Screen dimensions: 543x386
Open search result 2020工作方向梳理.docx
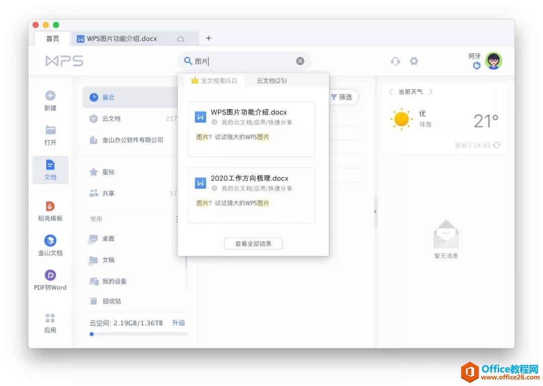tap(251, 195)
